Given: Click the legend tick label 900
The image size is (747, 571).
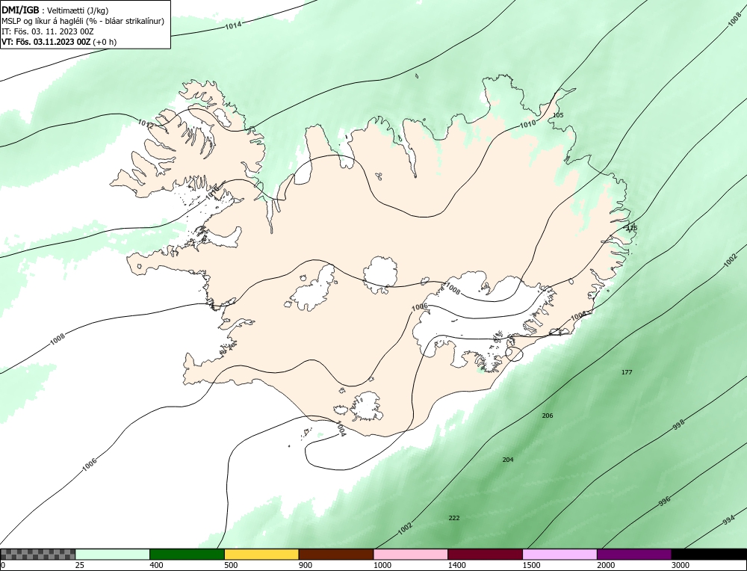Looking at the screenshot, I should [x=306, y=566].
